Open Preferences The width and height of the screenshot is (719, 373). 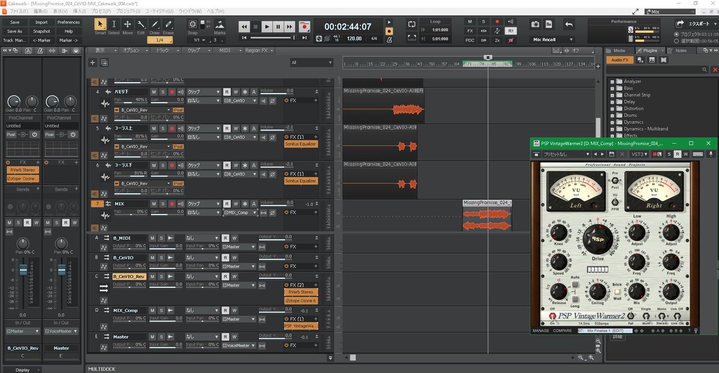coord(68,22)
